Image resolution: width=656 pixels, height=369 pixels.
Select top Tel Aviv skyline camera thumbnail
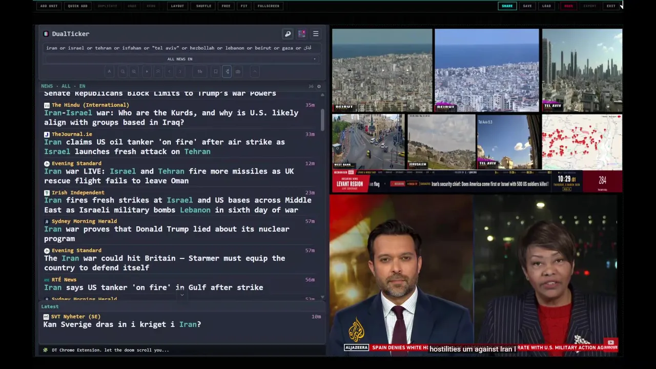[582, 70]
